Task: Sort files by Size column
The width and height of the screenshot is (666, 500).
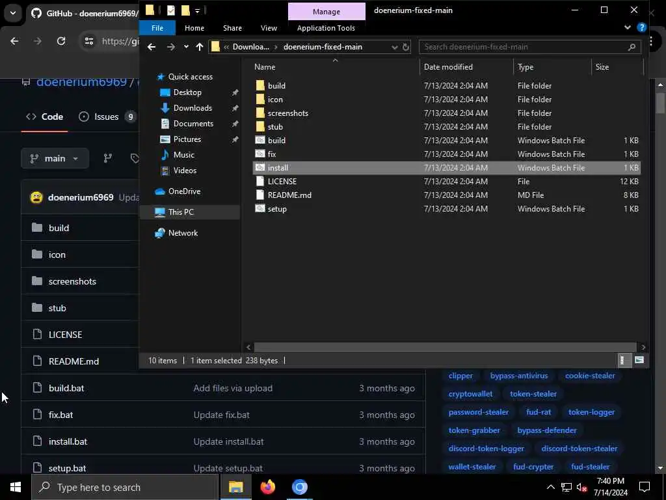Action: coord(602,67)
